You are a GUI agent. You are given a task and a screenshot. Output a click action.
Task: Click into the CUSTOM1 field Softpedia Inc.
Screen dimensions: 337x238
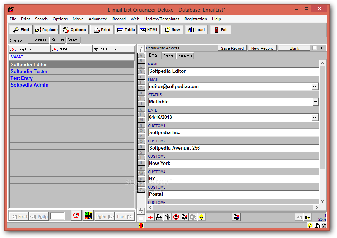coord(234,132)
